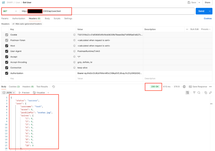Open the GET method dropdown
This screenshot has width=215, height=151.
point(10,11)
